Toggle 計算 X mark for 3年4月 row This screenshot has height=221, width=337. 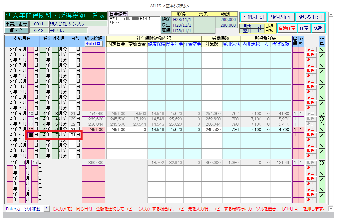click(x=321, y=49)
